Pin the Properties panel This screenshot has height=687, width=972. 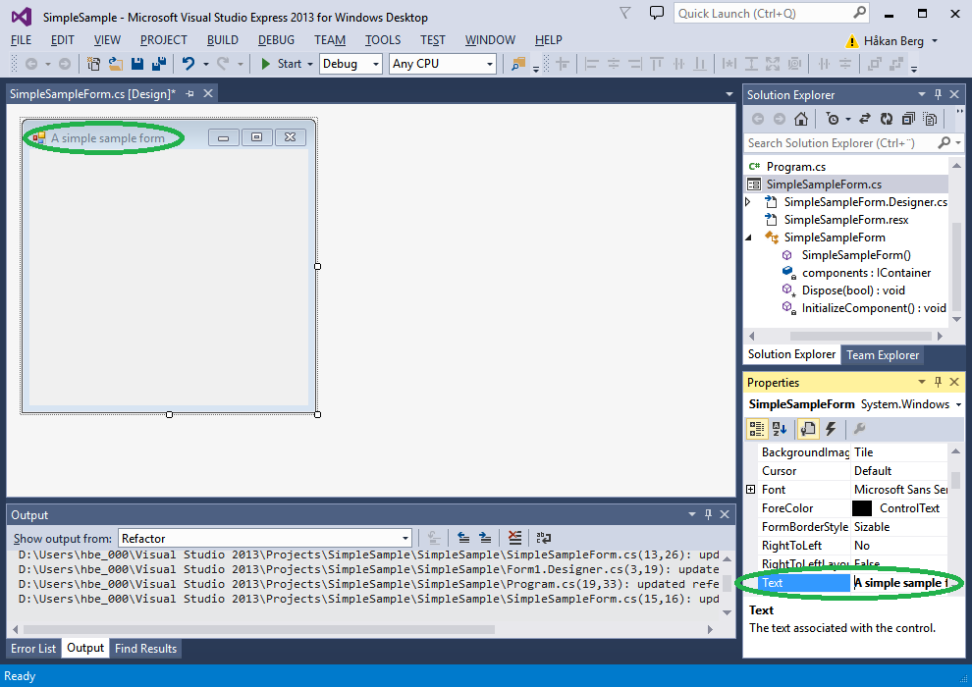point(938,382)
